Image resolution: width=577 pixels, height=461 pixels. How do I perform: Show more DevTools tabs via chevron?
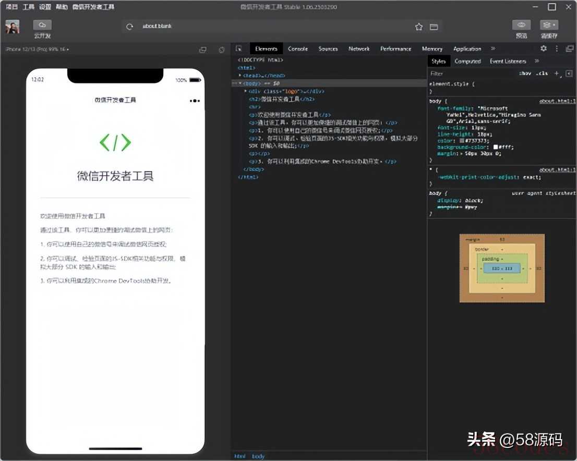(493, 48)
